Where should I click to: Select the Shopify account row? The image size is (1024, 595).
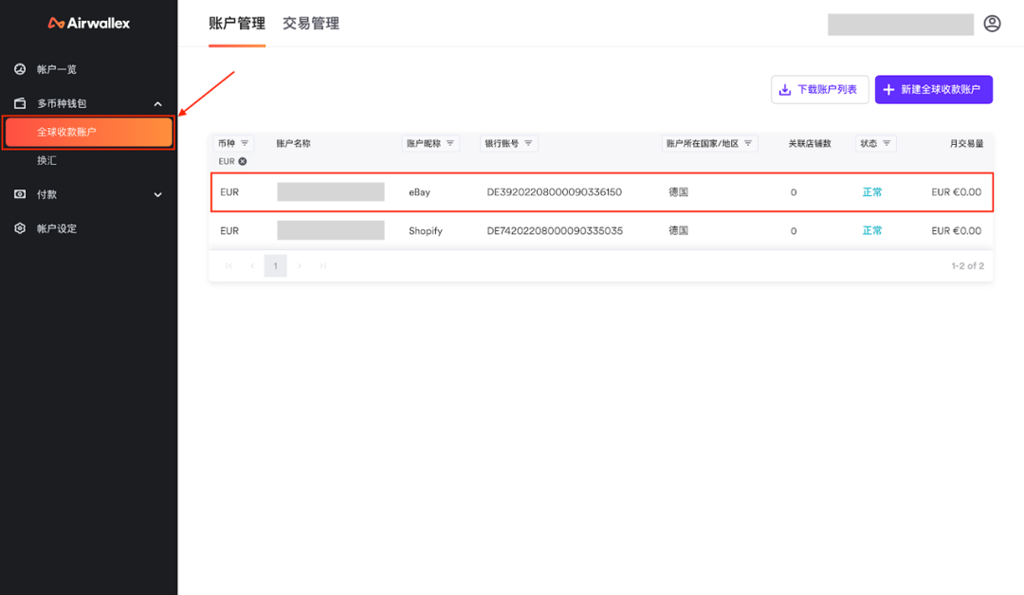[x=600, y=230]
